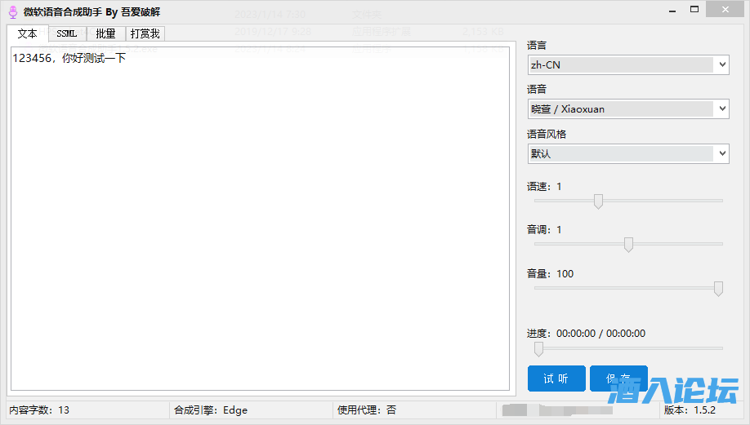
Task: Click the purple microphone app icon
Action: (13, 12)
